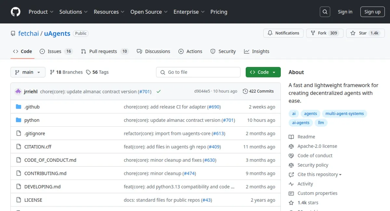390x211 pixels.
Task: Click the commit history clock icon
Action: pyautogui.click(x=245, y=91)
